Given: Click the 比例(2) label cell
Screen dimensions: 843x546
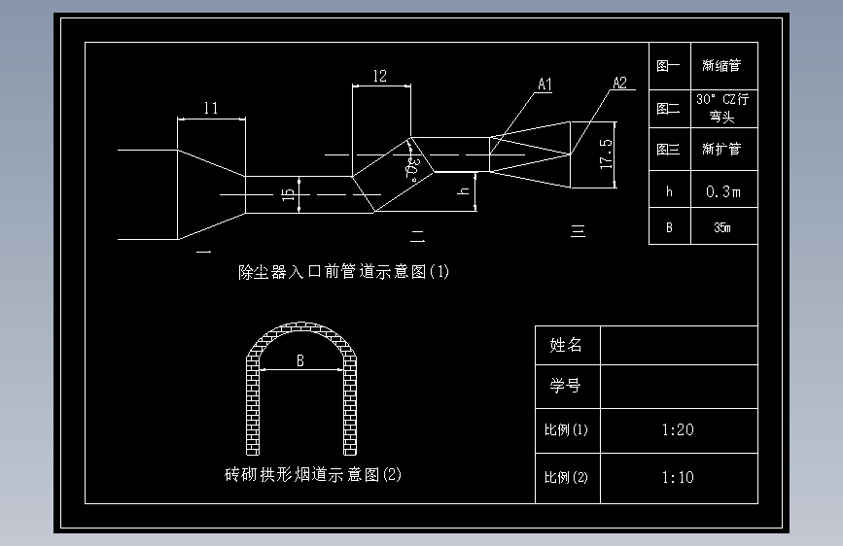Looking at the screenshot, I should click(567, 478).
